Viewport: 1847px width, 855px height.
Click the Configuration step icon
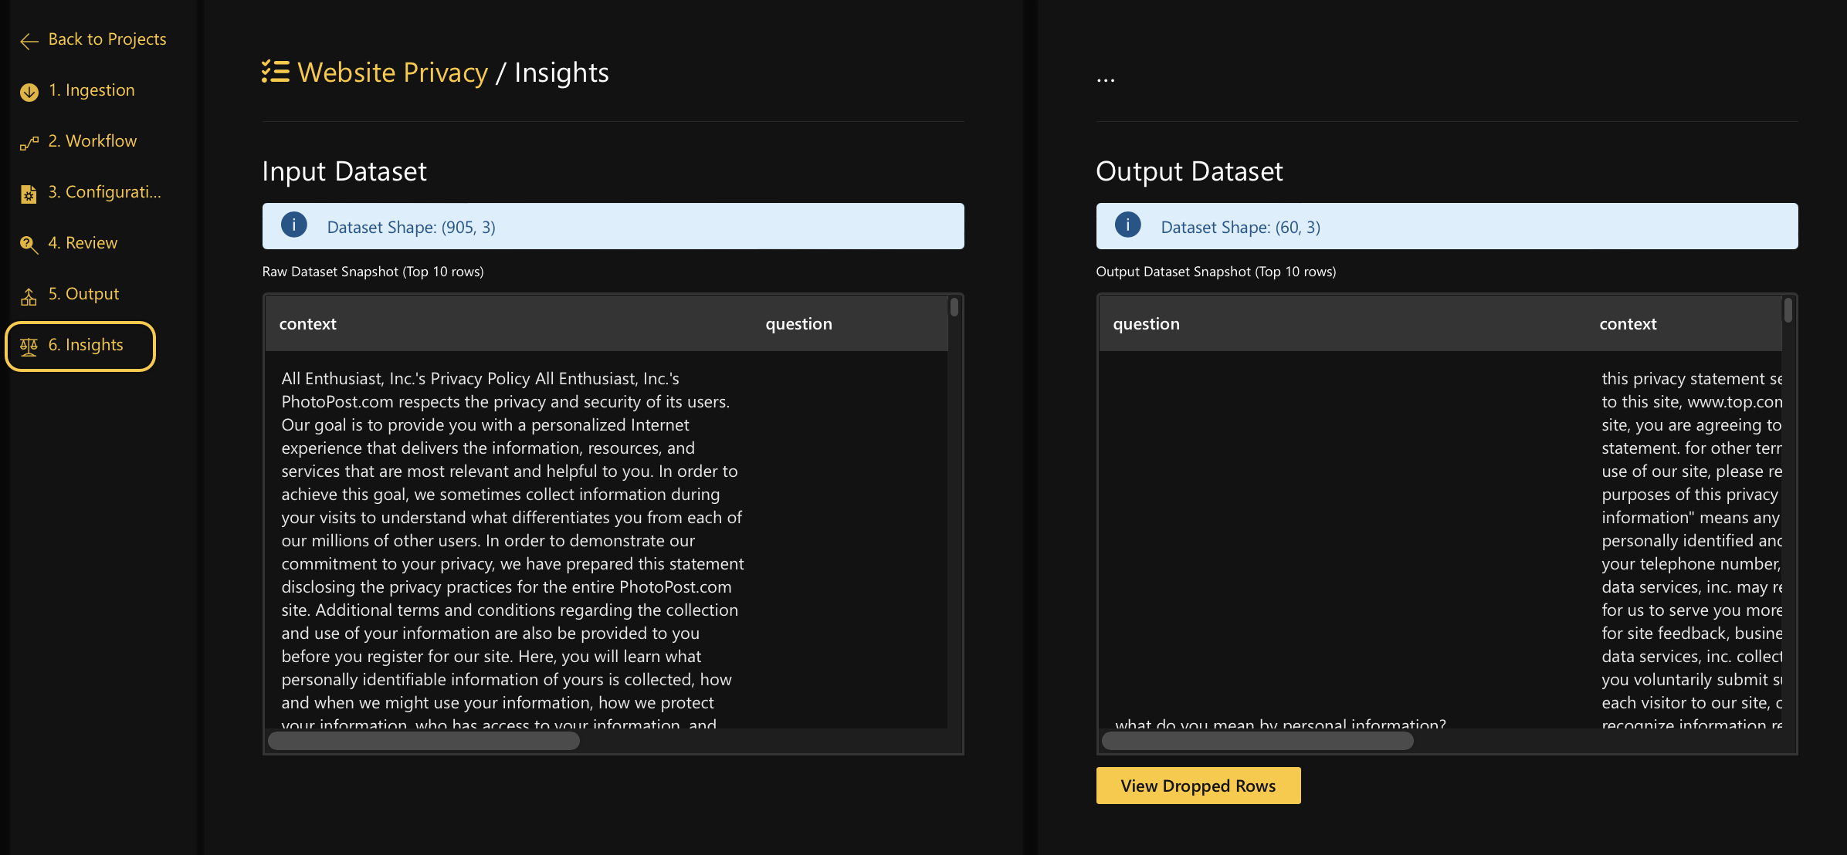pyautogui.click(x=29, y=194)
